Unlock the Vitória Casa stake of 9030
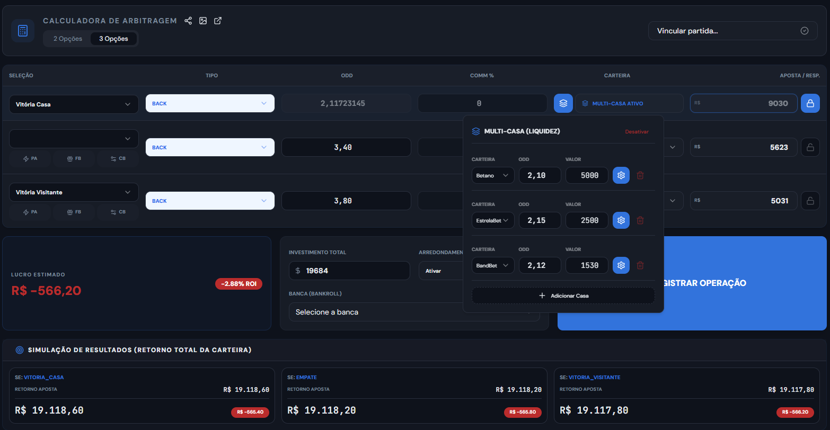830x430 pixels. pyautogui.click(x=810, y=103)
